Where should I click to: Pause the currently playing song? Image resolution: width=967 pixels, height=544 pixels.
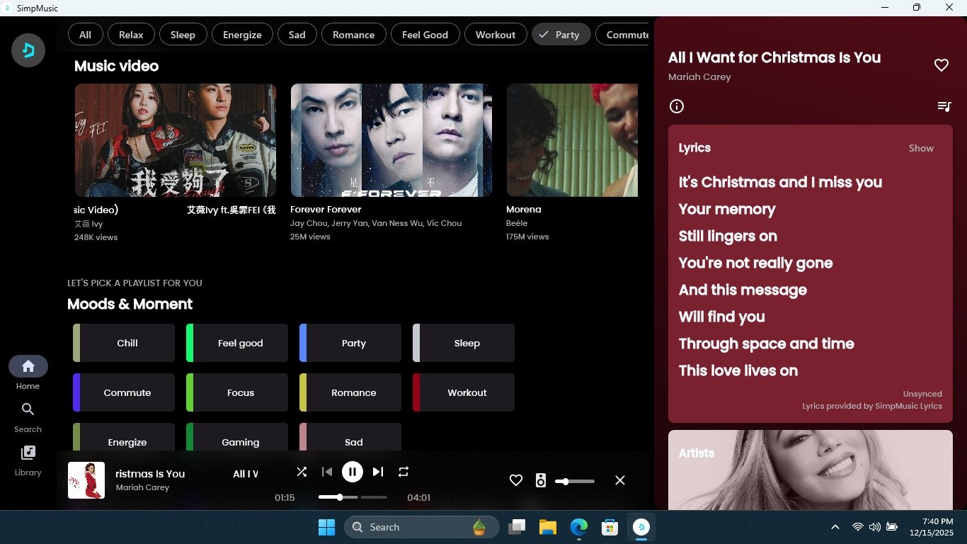(x=352, y=472)
